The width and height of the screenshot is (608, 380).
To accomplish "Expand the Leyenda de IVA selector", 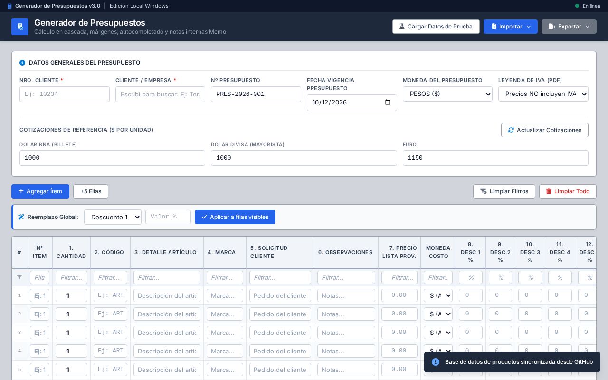I will point(543,94).
